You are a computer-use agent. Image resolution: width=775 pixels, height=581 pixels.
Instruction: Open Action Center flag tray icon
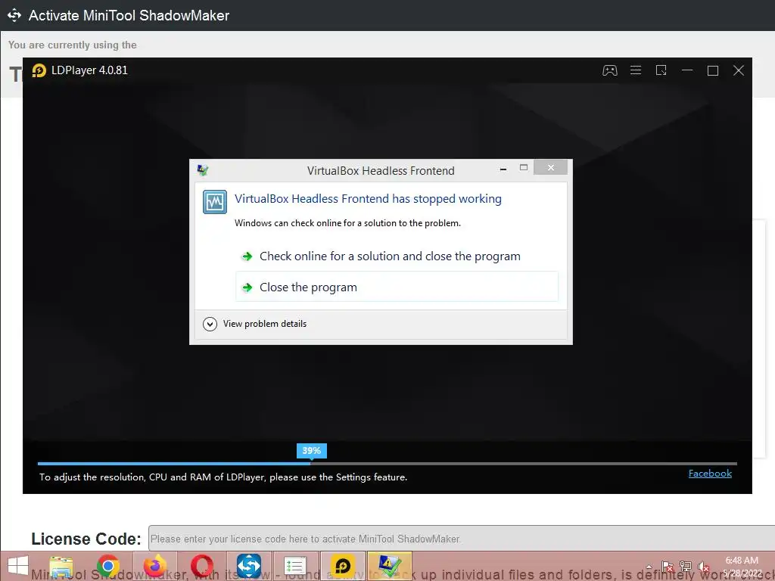point(668,567)
